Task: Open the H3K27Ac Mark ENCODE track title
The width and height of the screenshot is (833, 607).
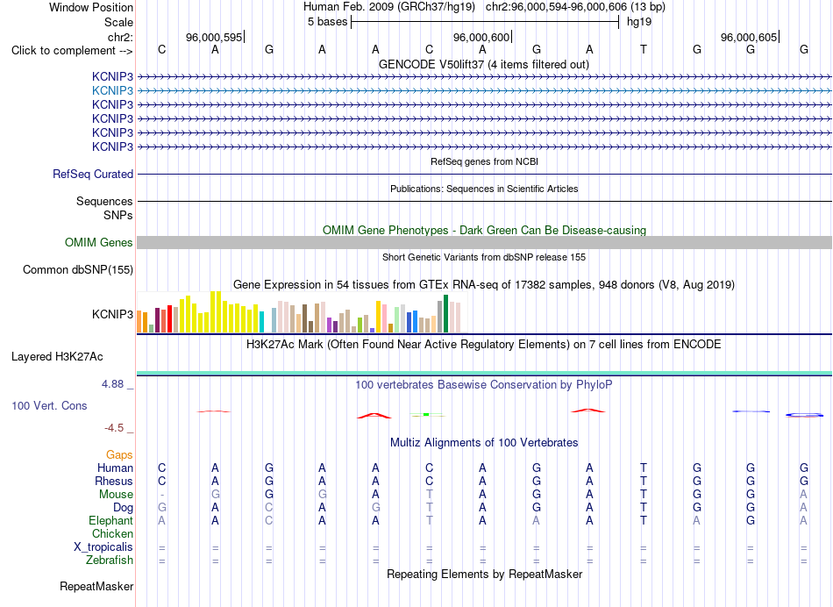Action: (x=483, y=345)
